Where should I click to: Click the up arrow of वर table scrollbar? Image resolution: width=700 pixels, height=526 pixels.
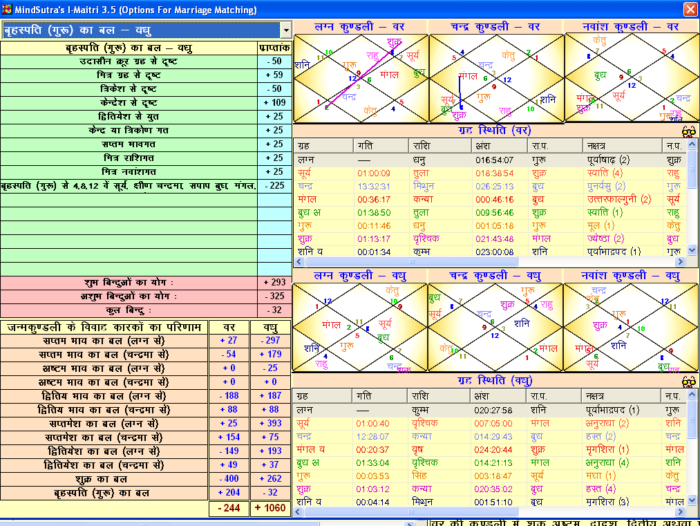[x=692, y=144]
